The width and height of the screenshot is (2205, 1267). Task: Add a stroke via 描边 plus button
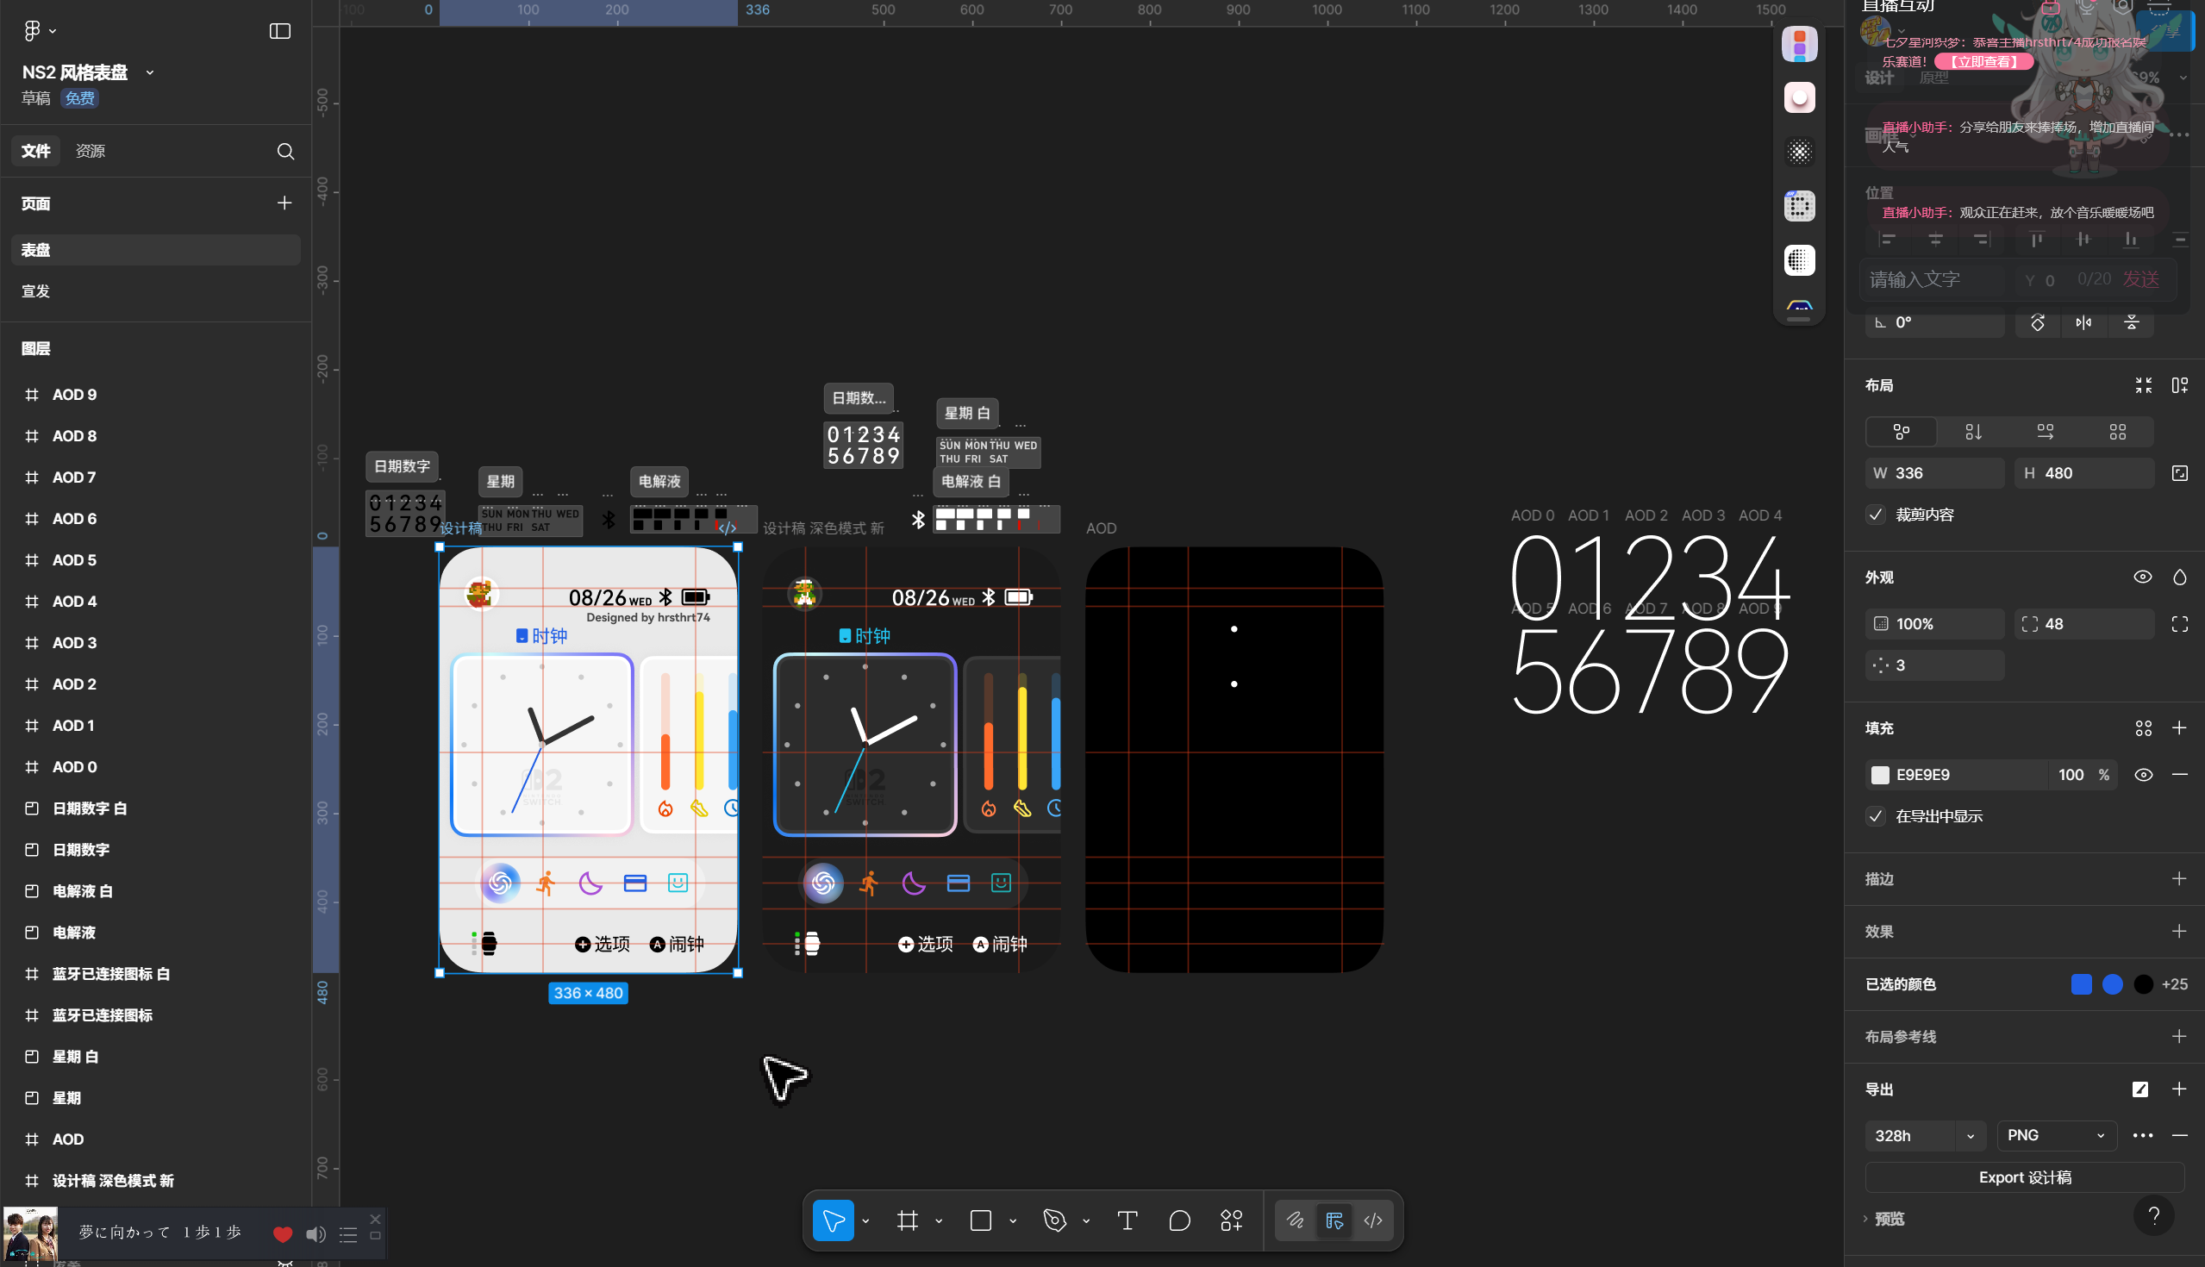point(2178,879)
